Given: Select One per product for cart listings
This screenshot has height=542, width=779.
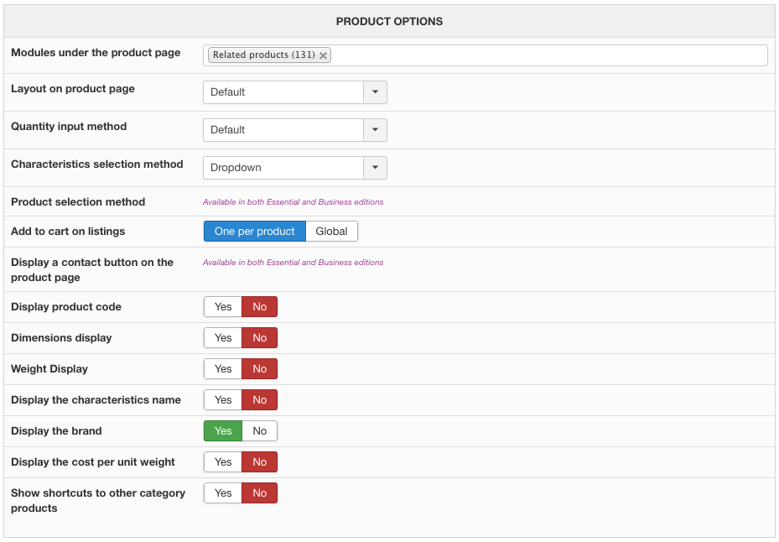Looking at the screenshot, I should (255, 232).
